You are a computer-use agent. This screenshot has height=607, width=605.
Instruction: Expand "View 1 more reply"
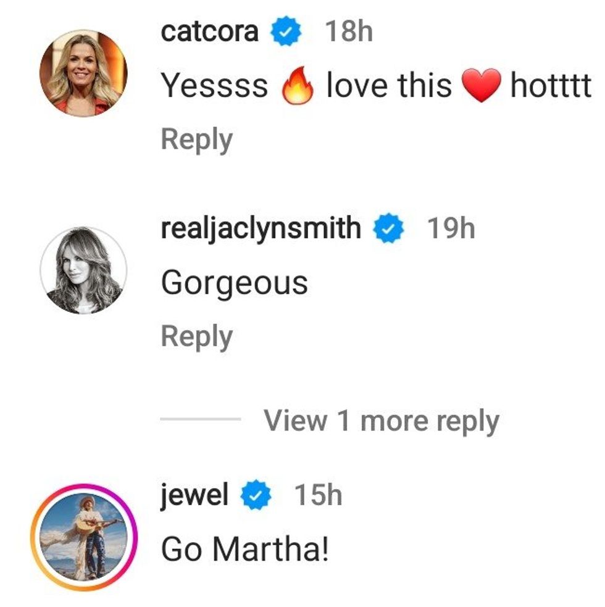[381, 421]
